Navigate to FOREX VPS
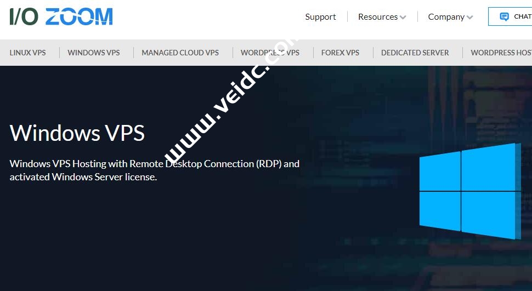Image resolution: width=532 pixels, height=291 pixels. click(x=340, y=53)
